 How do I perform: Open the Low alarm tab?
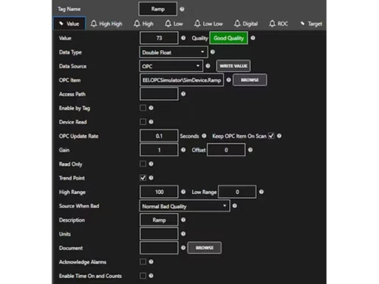(174, 23)
